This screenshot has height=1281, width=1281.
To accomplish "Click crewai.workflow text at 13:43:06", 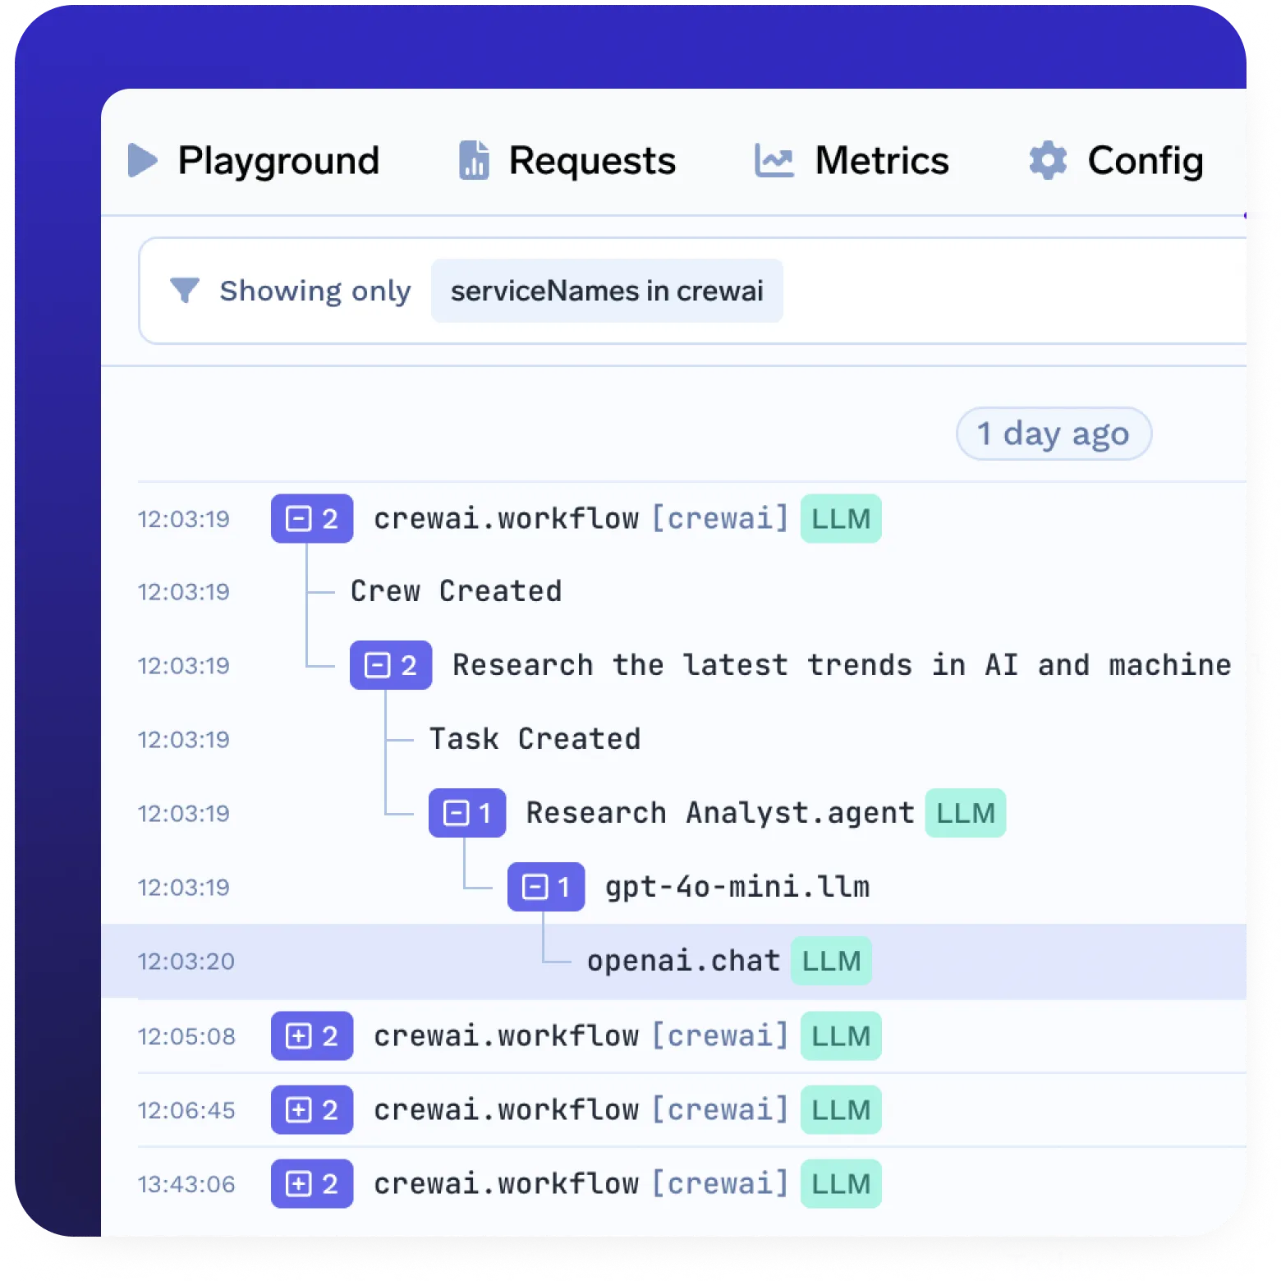I will coord(506,1183).
